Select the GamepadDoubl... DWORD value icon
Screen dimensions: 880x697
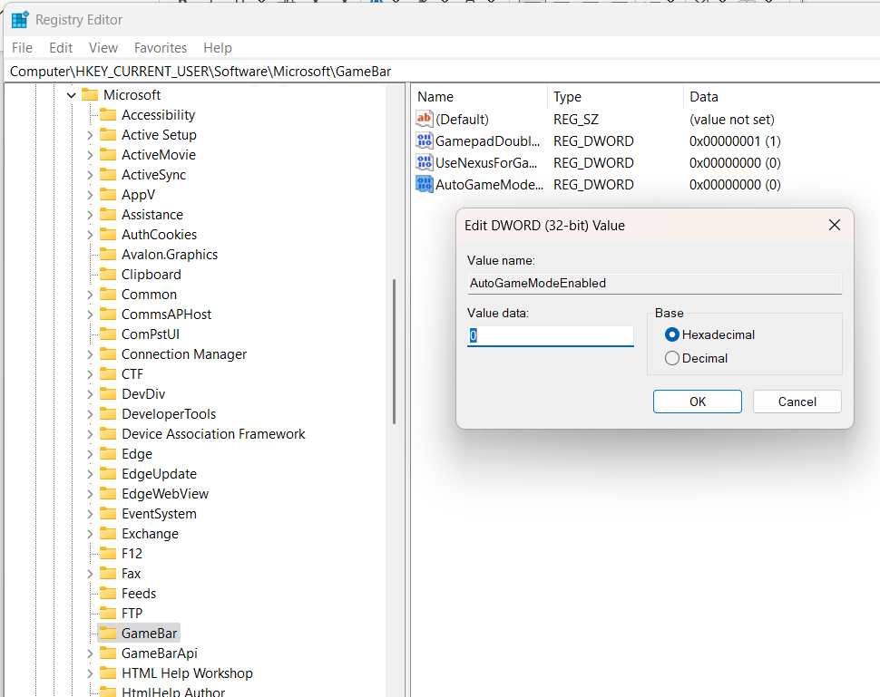pyautogui.click(x=424, y=140)
